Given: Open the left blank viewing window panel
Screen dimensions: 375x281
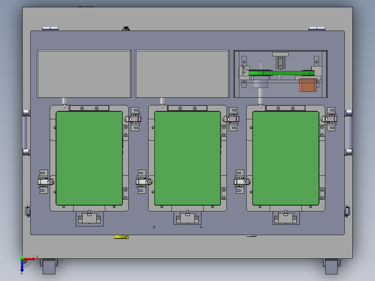Looking at the screenshot, I should tap(83, 73).
